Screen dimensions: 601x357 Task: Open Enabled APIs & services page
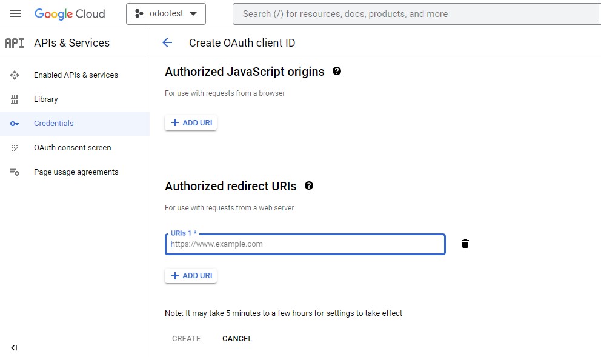tap(75, 75)
